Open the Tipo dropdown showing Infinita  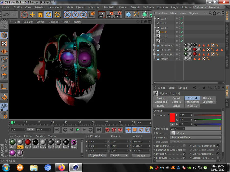196,133
